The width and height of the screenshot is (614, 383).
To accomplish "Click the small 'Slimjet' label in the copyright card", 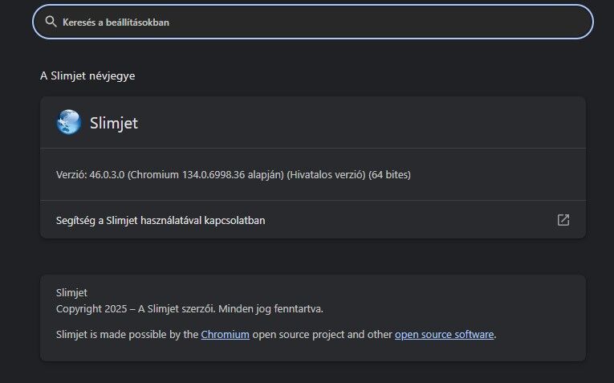I will [71, 292].
